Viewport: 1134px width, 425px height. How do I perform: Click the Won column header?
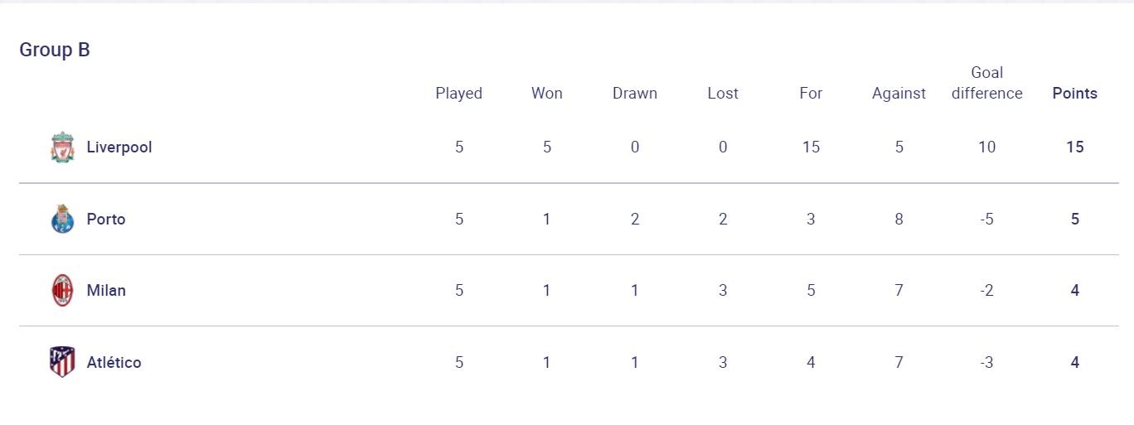point(546,94)
